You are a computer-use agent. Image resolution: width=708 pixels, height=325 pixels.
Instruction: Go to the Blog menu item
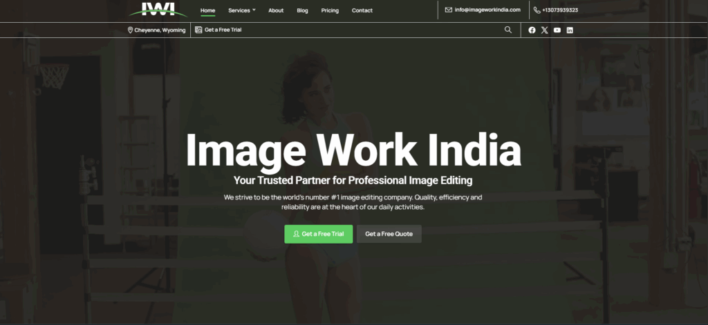[x=302, y=10]
